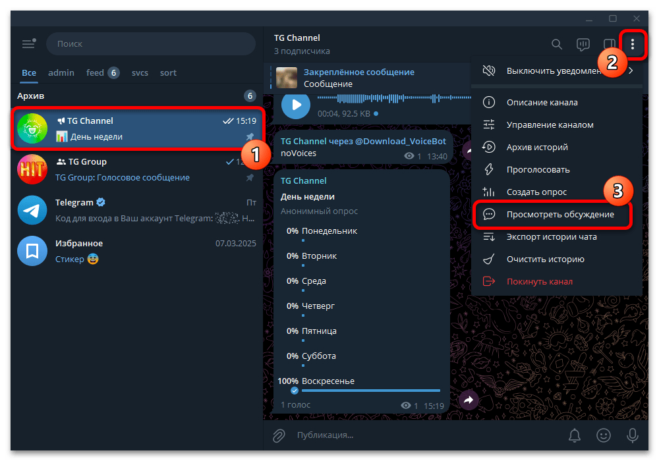Viewport: 659px width, 461px height.
Task: Open the main hamburger menu
Action: 28,43
